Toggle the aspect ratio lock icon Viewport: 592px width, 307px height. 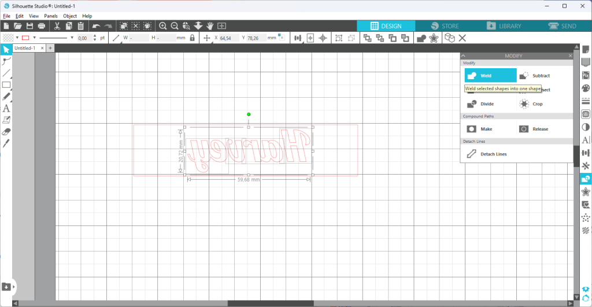(x=192, y=38)
